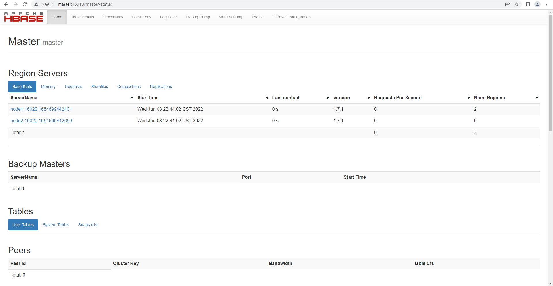Viewport: 553px width, 286px height.
Task: Toggle the browser side panel icon
Action: point(528,4)
